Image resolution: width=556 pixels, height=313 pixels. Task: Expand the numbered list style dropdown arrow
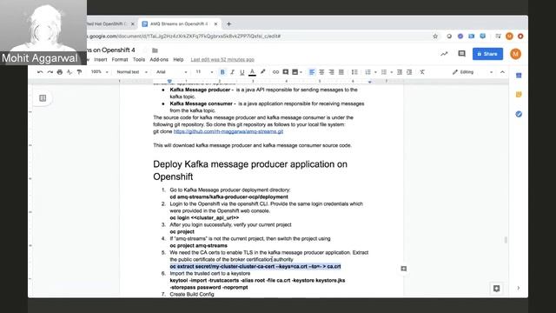pyautogui.click(x=375, y=72)
